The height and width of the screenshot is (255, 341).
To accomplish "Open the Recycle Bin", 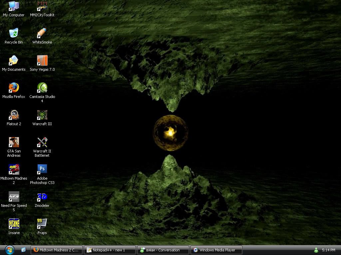I will pos(14,33).
